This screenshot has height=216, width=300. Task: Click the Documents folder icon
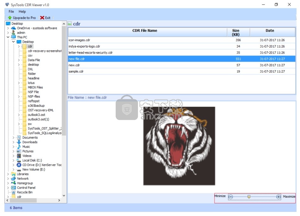tap(19, 137)
